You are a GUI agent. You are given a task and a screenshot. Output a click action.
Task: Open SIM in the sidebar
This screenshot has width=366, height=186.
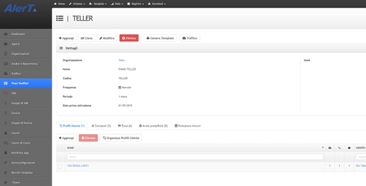26,93
